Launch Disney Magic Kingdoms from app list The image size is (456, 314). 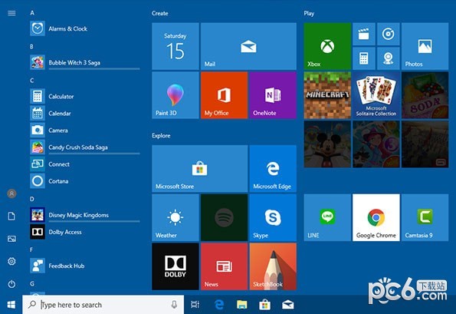point(84,215)
